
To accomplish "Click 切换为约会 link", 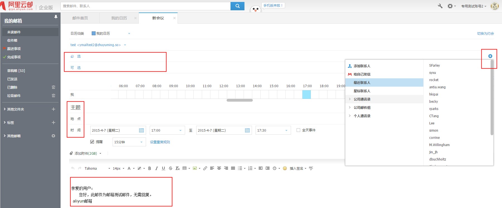I will (485, 33).
